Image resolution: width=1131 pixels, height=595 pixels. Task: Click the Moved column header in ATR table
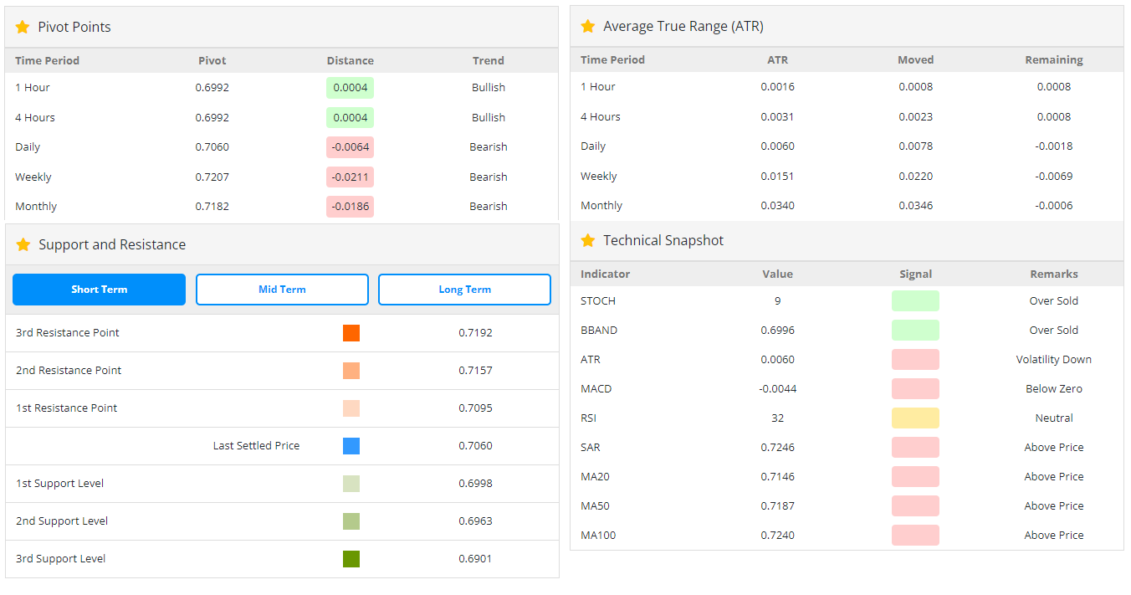pos(915,59)
